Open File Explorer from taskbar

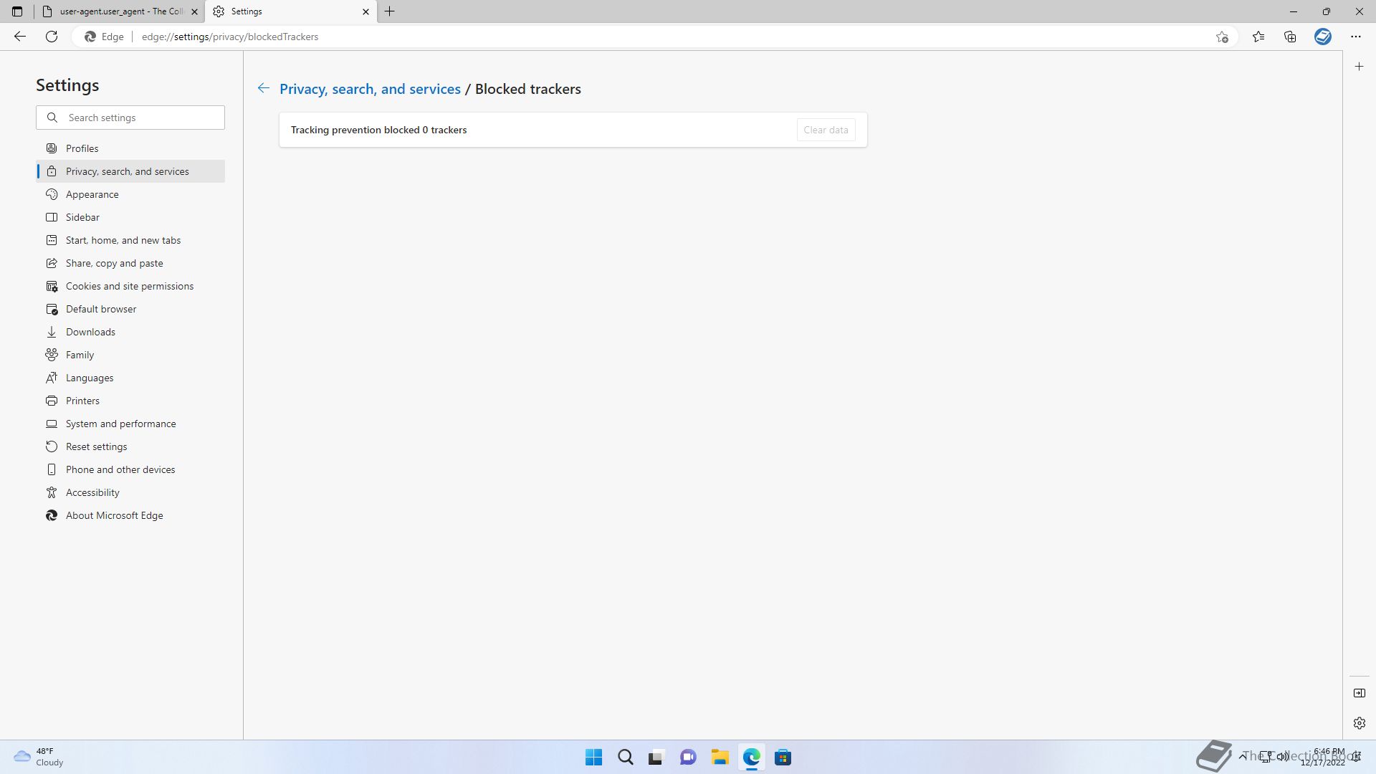[720, 757]
